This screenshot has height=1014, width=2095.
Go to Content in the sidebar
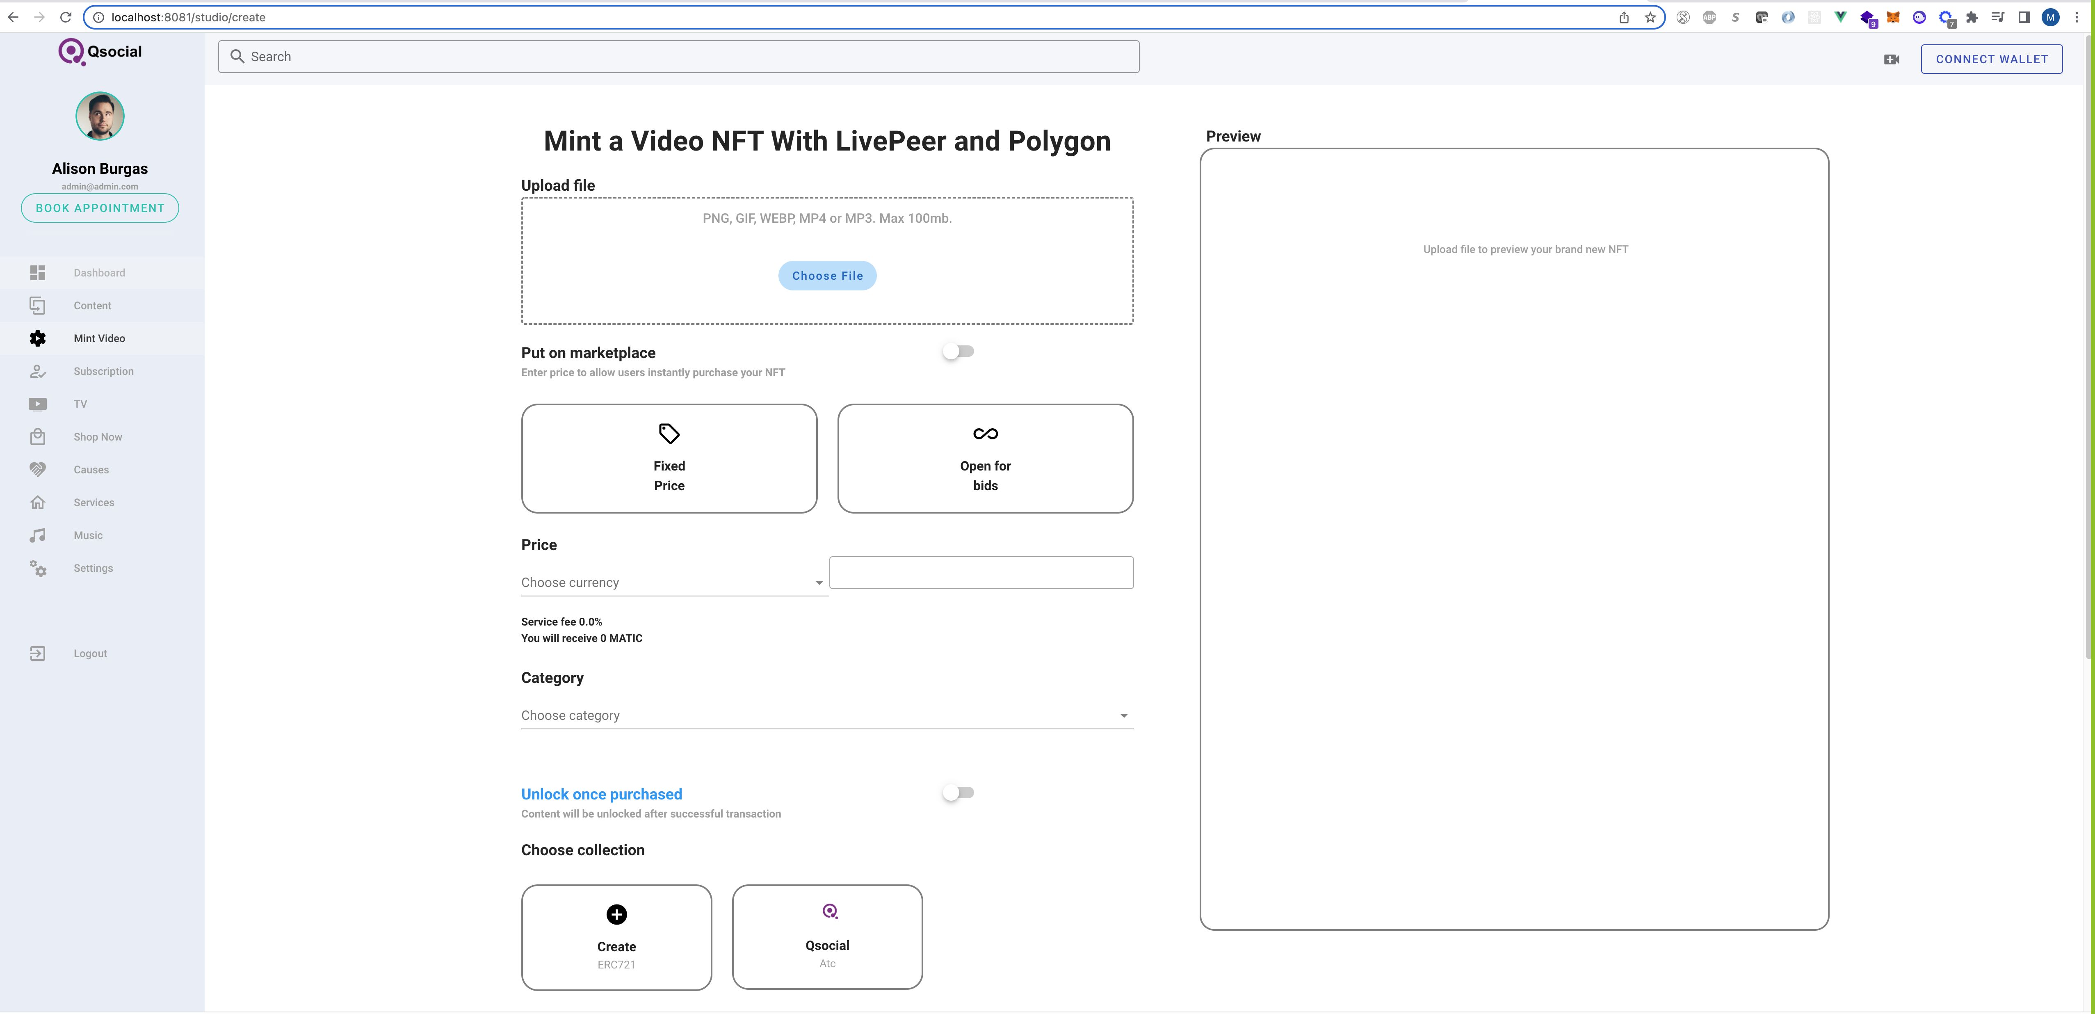pos(102,306)
